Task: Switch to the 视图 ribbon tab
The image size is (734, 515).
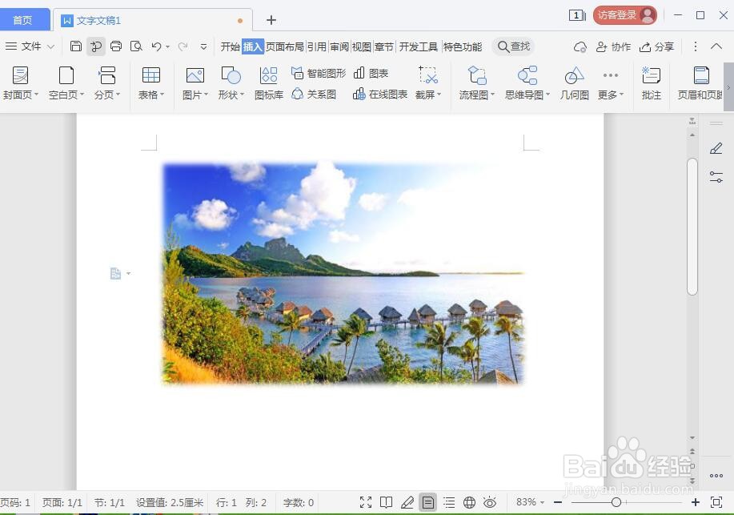Action: (361, 47)
